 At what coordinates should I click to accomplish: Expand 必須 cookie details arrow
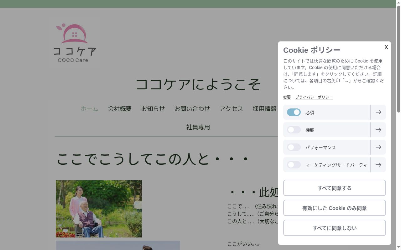[x=378, y=112]
